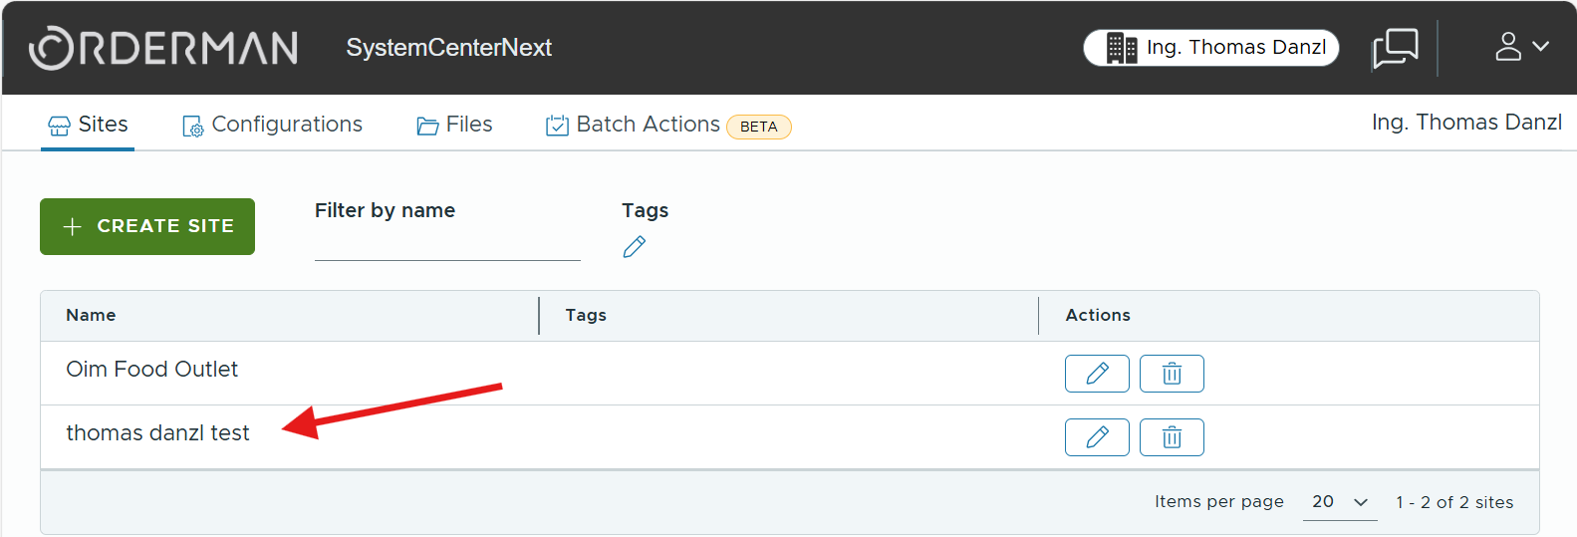Open the thomas danzl test site row

157,433
